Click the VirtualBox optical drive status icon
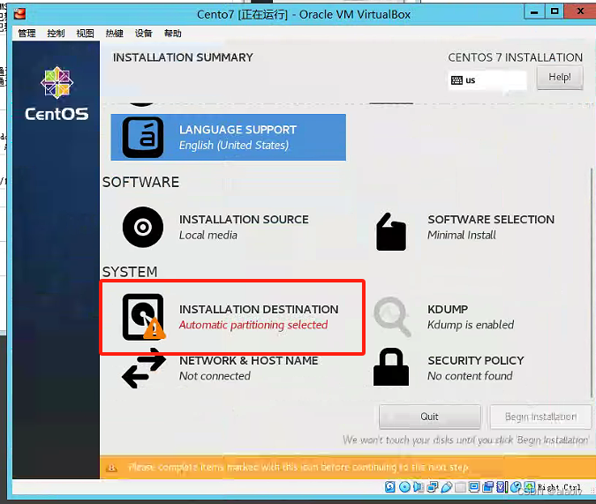596x504 pixels. tap(404, 487)
